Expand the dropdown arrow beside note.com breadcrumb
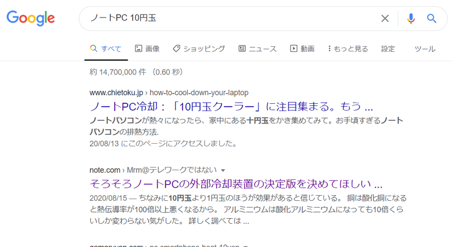 coord(223,170)
